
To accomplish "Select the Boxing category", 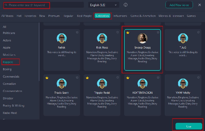I will 7,69.
